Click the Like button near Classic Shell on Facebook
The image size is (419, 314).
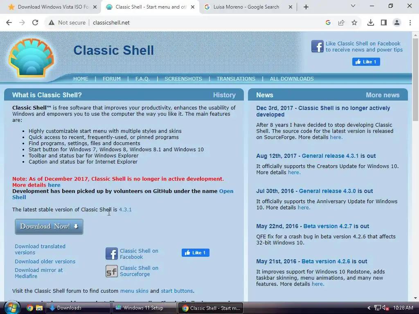pos(195,253)
